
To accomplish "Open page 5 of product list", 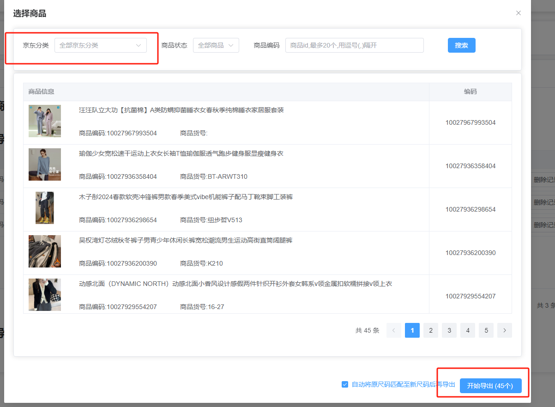I will click(x=486, y=330).
